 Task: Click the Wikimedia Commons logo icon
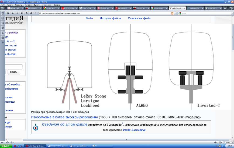point(36,127)
